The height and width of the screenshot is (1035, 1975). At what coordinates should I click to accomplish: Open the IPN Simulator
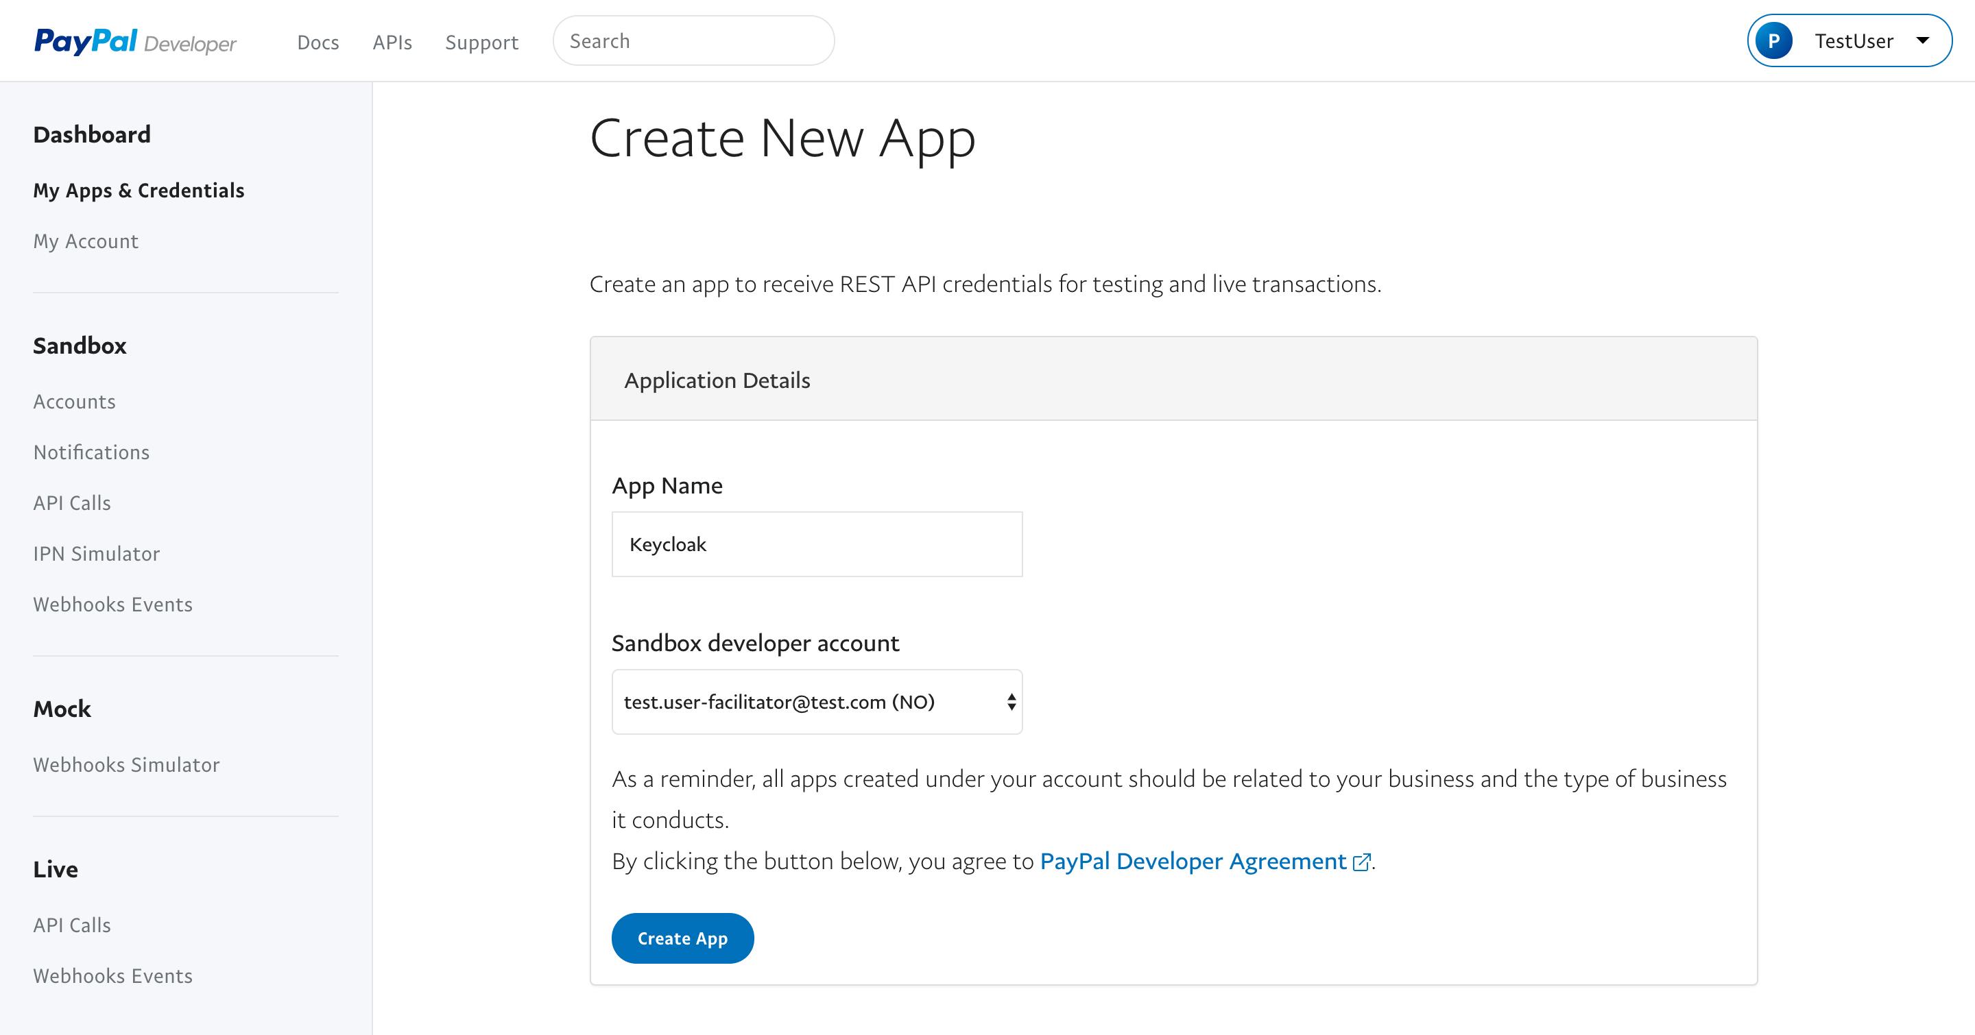[97, 553]
